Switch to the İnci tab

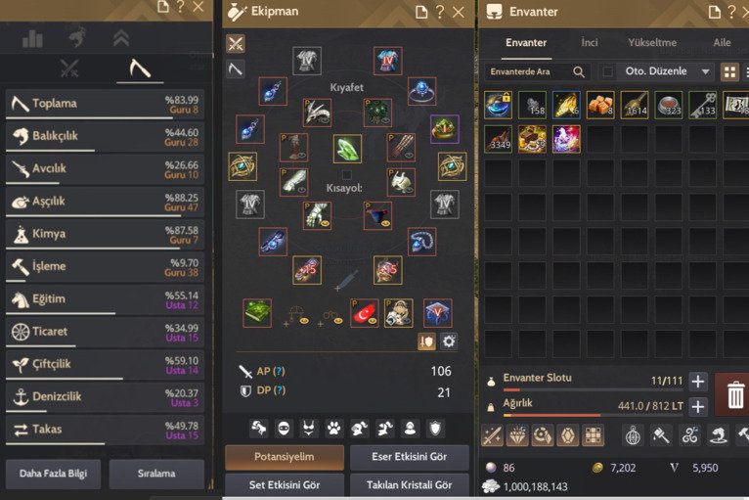click(590, 42)
